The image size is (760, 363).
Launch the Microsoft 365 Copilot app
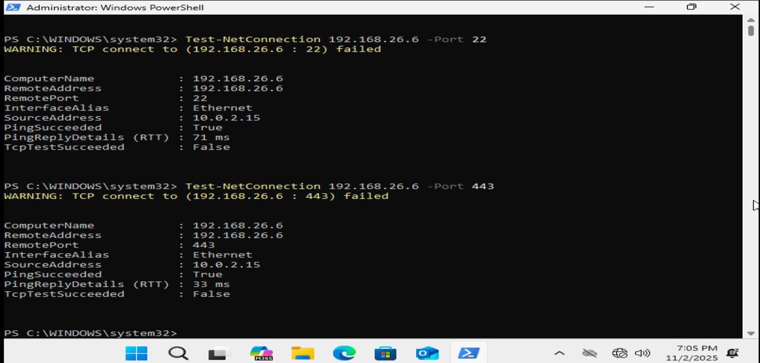pyautogui.click(x=261, y=353)
